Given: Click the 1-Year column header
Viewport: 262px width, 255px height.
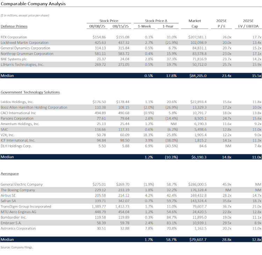Looking at the screenshot, I should (x=168, y=26).
